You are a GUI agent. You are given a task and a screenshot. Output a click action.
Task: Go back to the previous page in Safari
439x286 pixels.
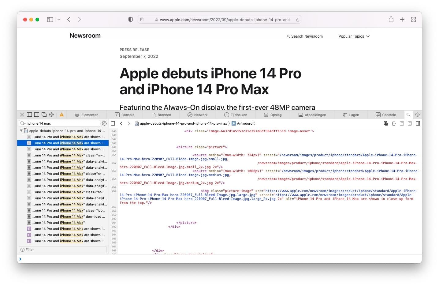tap(69, 20)
